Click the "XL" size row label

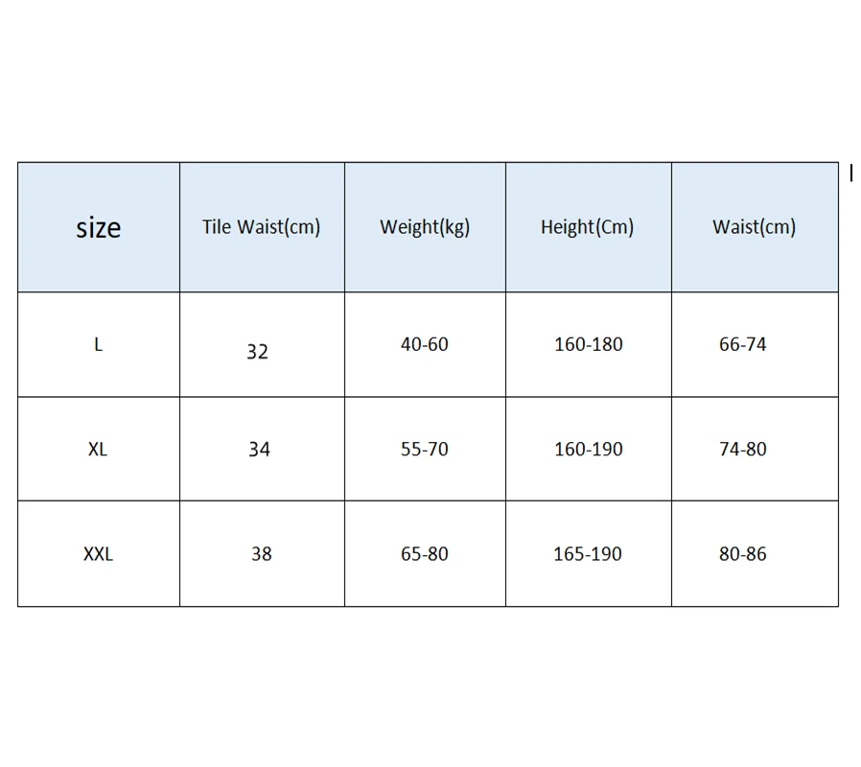pyautogui.click(x=98, y=450)
